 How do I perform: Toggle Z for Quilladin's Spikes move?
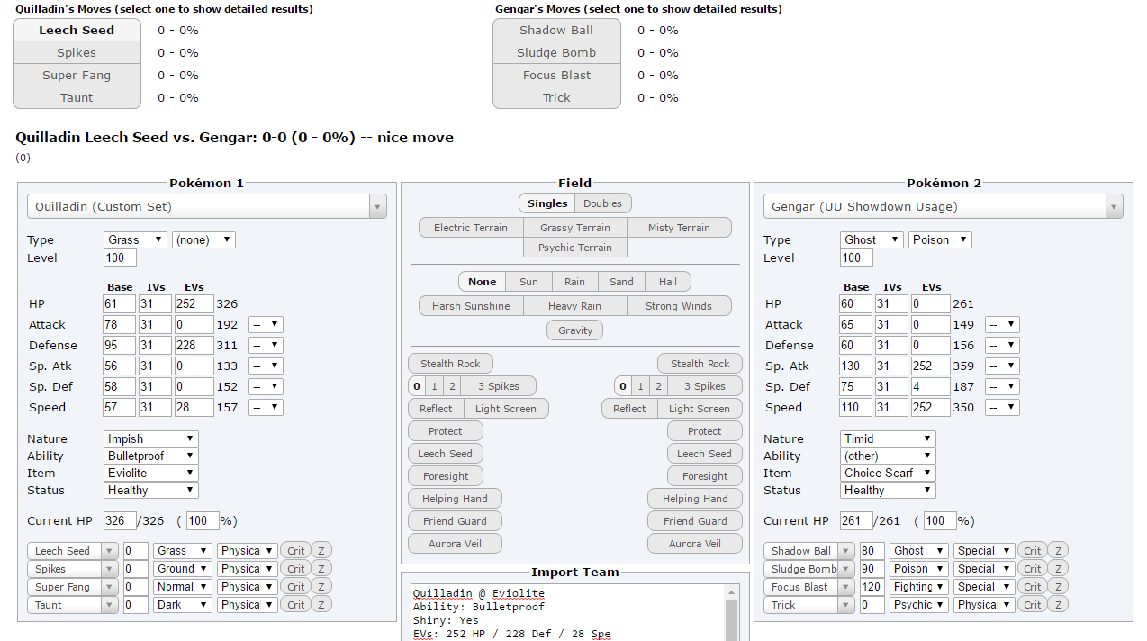click(x=322, y=569)
